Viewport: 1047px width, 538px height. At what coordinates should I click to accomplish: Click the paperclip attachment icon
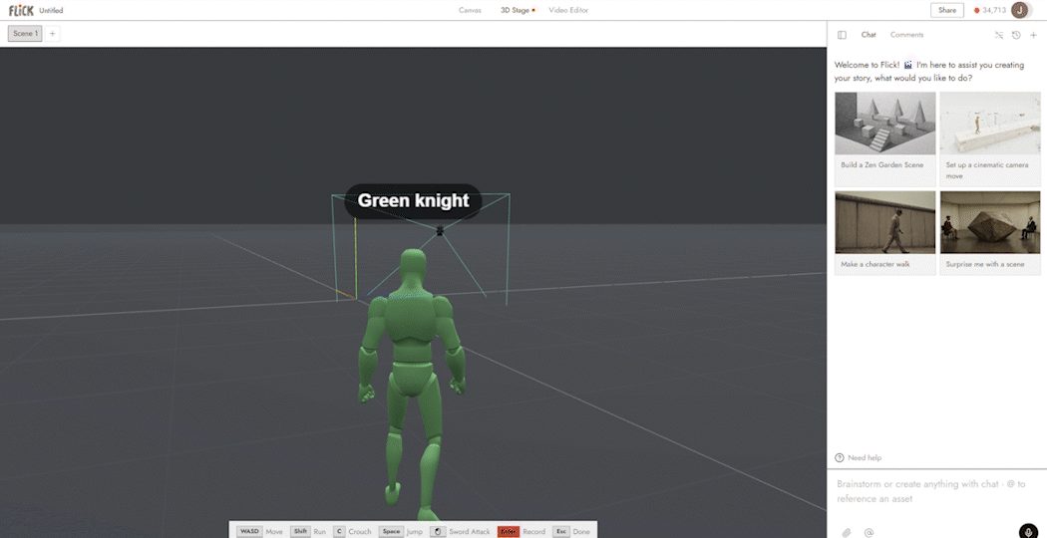coord(846,533)
